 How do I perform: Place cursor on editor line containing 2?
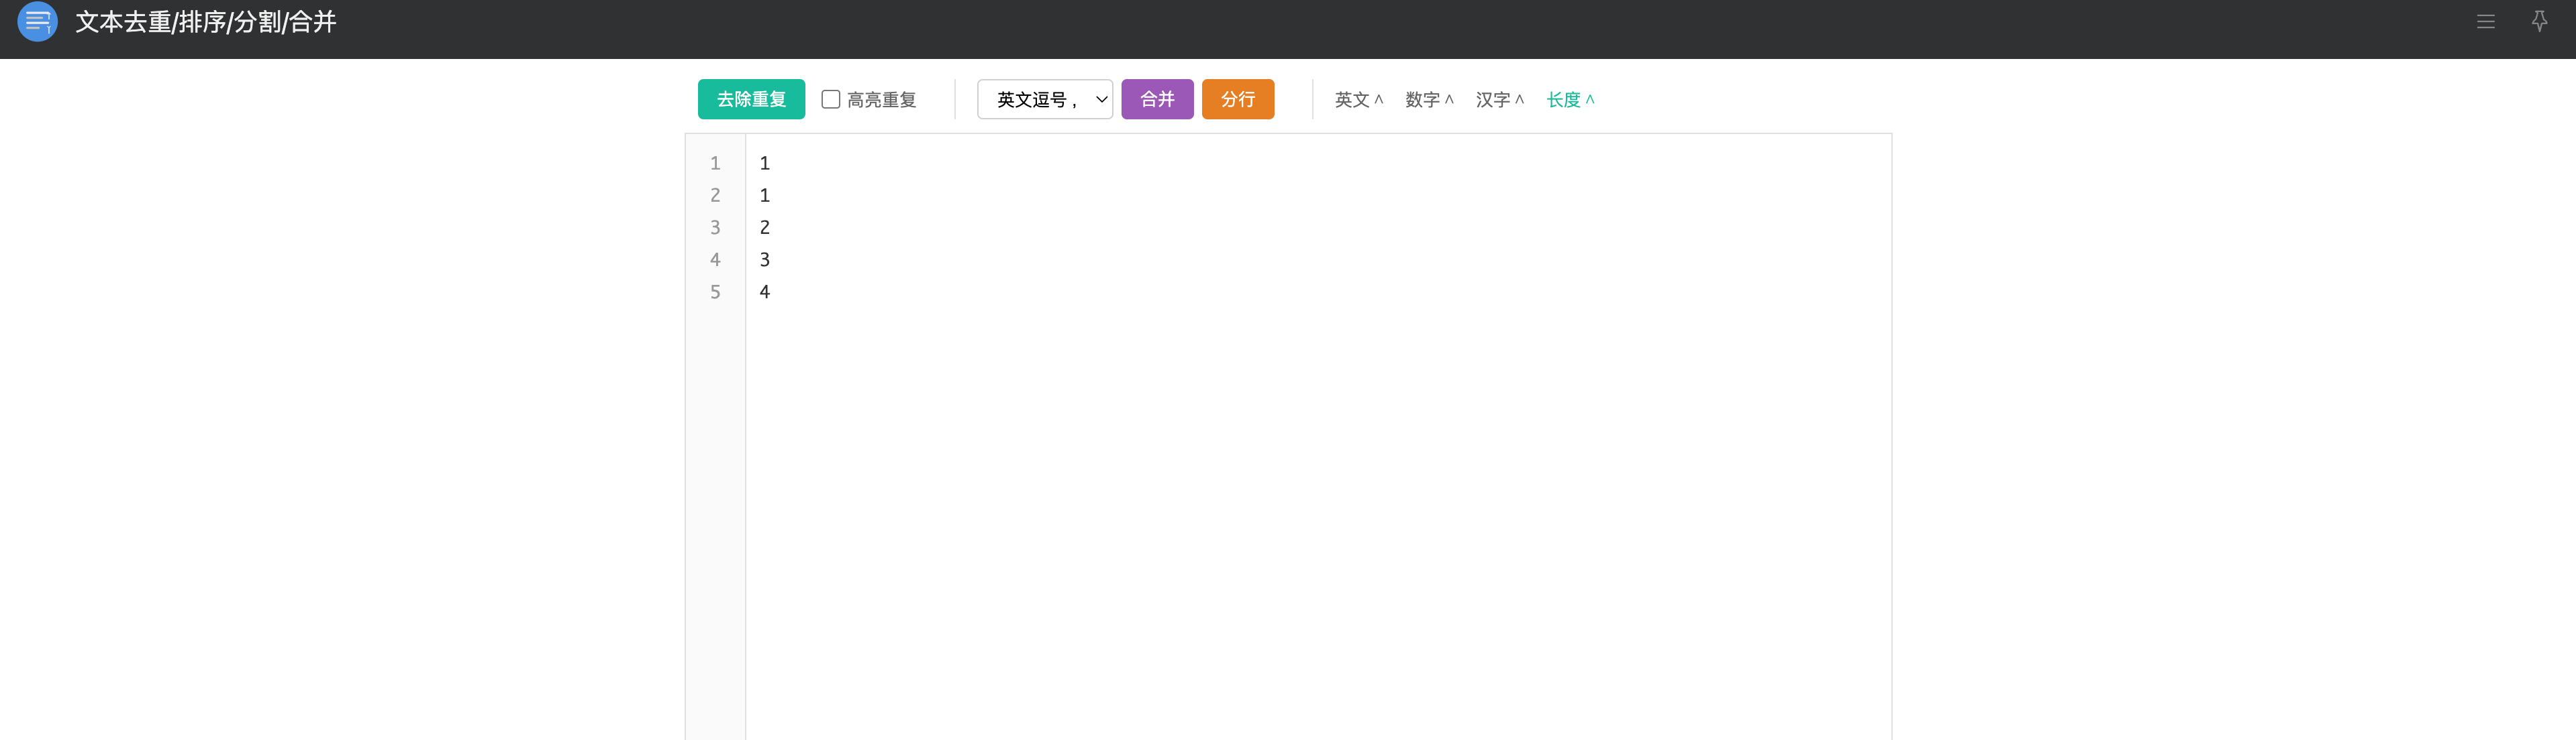pyautogui.click(x=765, y=228)
